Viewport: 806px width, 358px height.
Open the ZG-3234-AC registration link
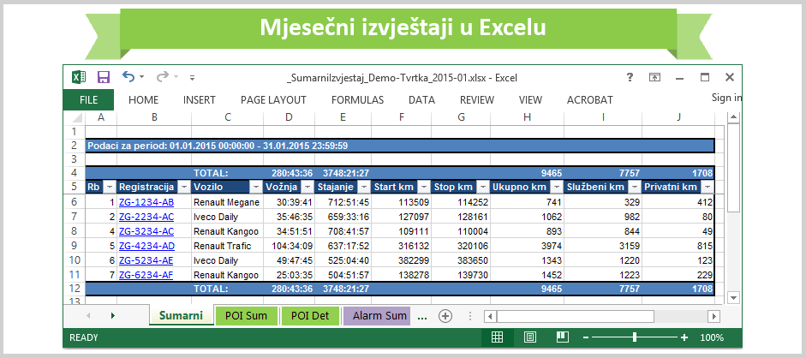(146, 231)
